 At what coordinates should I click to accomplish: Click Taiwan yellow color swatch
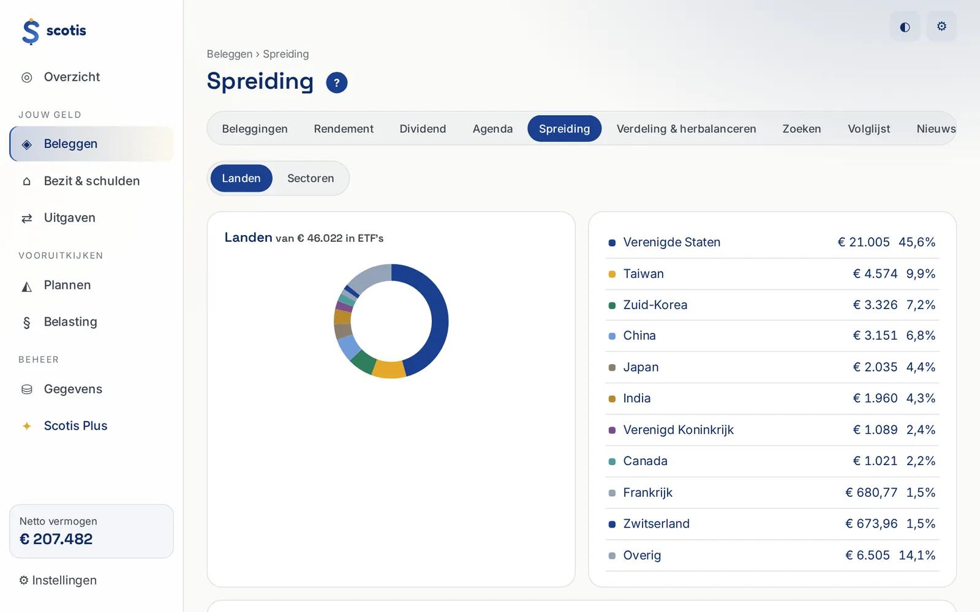(x=612, y=274)
